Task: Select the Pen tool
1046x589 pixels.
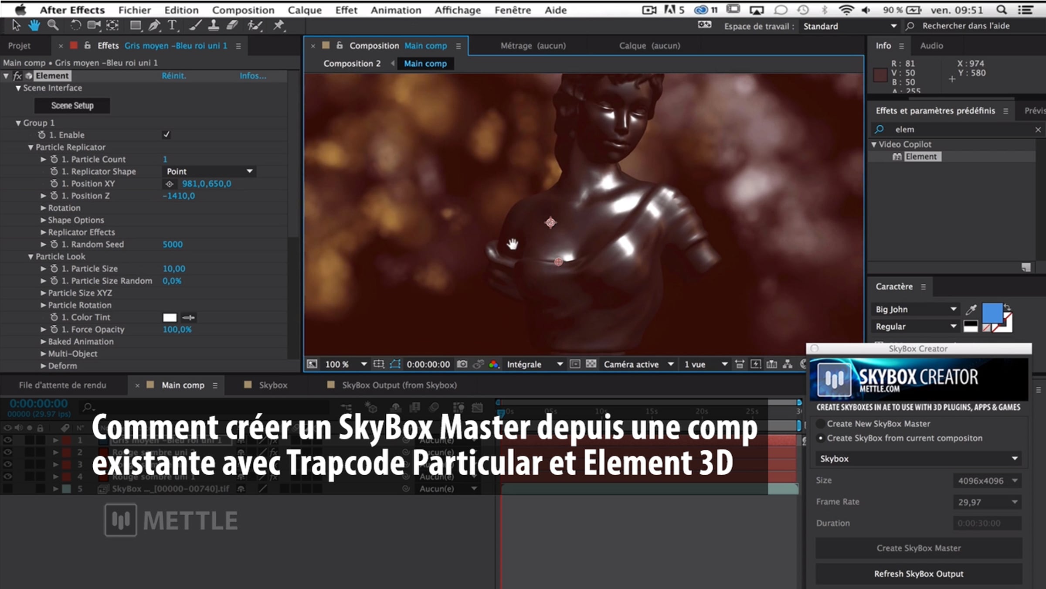Action: tap(154, 26)
